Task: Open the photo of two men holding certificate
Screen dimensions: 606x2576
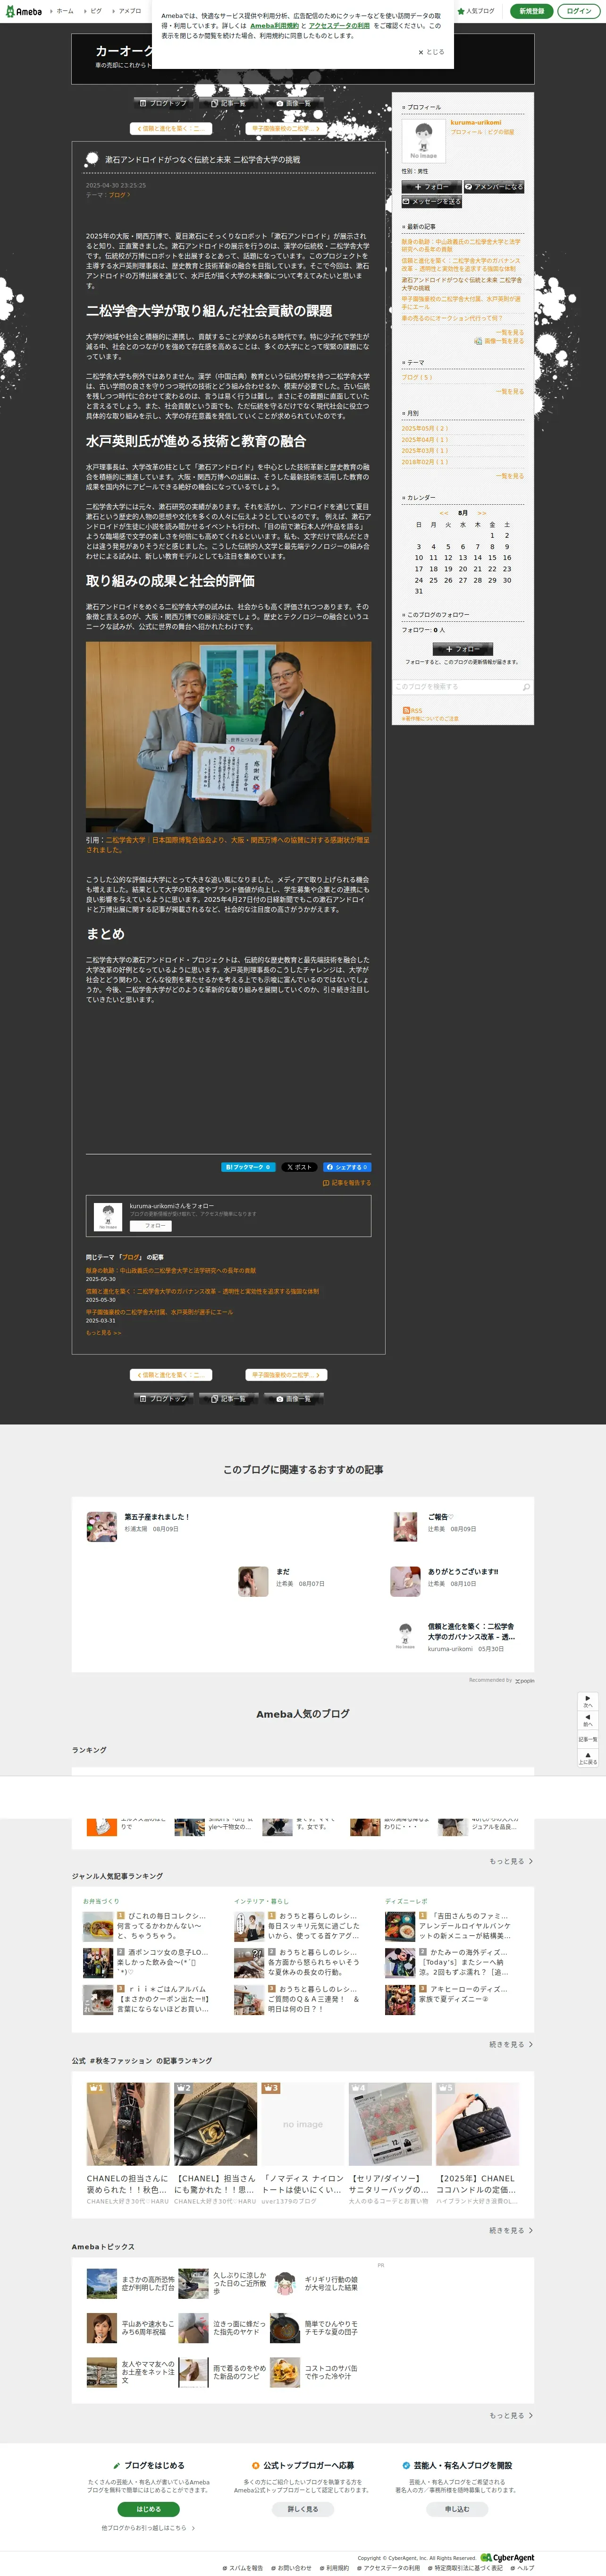Action: 228,736
